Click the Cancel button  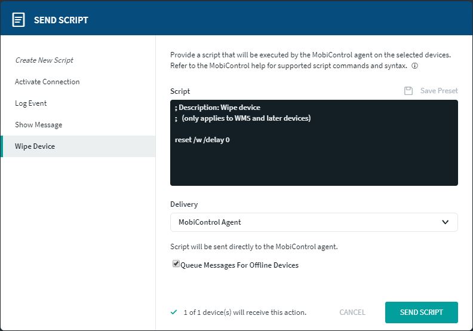tap(352, 312)
